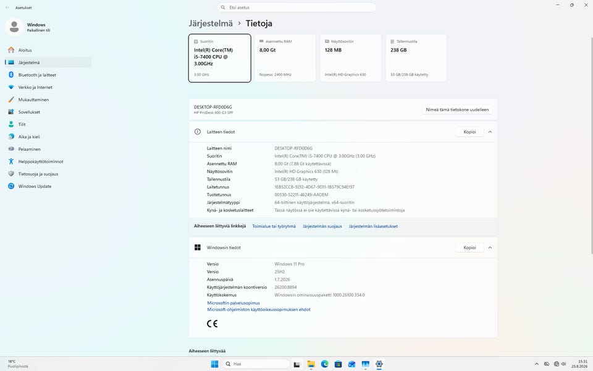Launch Microsoft Edge from the taskbar

324,364
